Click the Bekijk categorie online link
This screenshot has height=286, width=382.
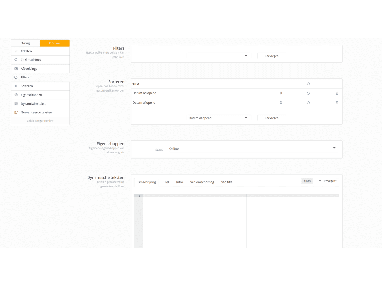tap(40, 121)
